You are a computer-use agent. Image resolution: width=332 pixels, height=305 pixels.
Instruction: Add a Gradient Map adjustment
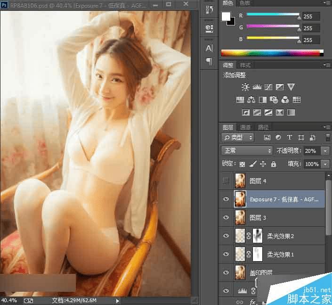pos(291,112)
